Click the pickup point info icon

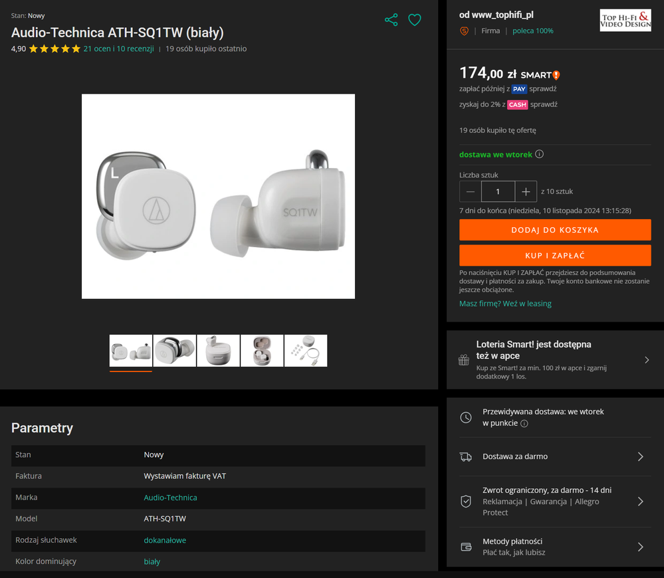[524, 423]
